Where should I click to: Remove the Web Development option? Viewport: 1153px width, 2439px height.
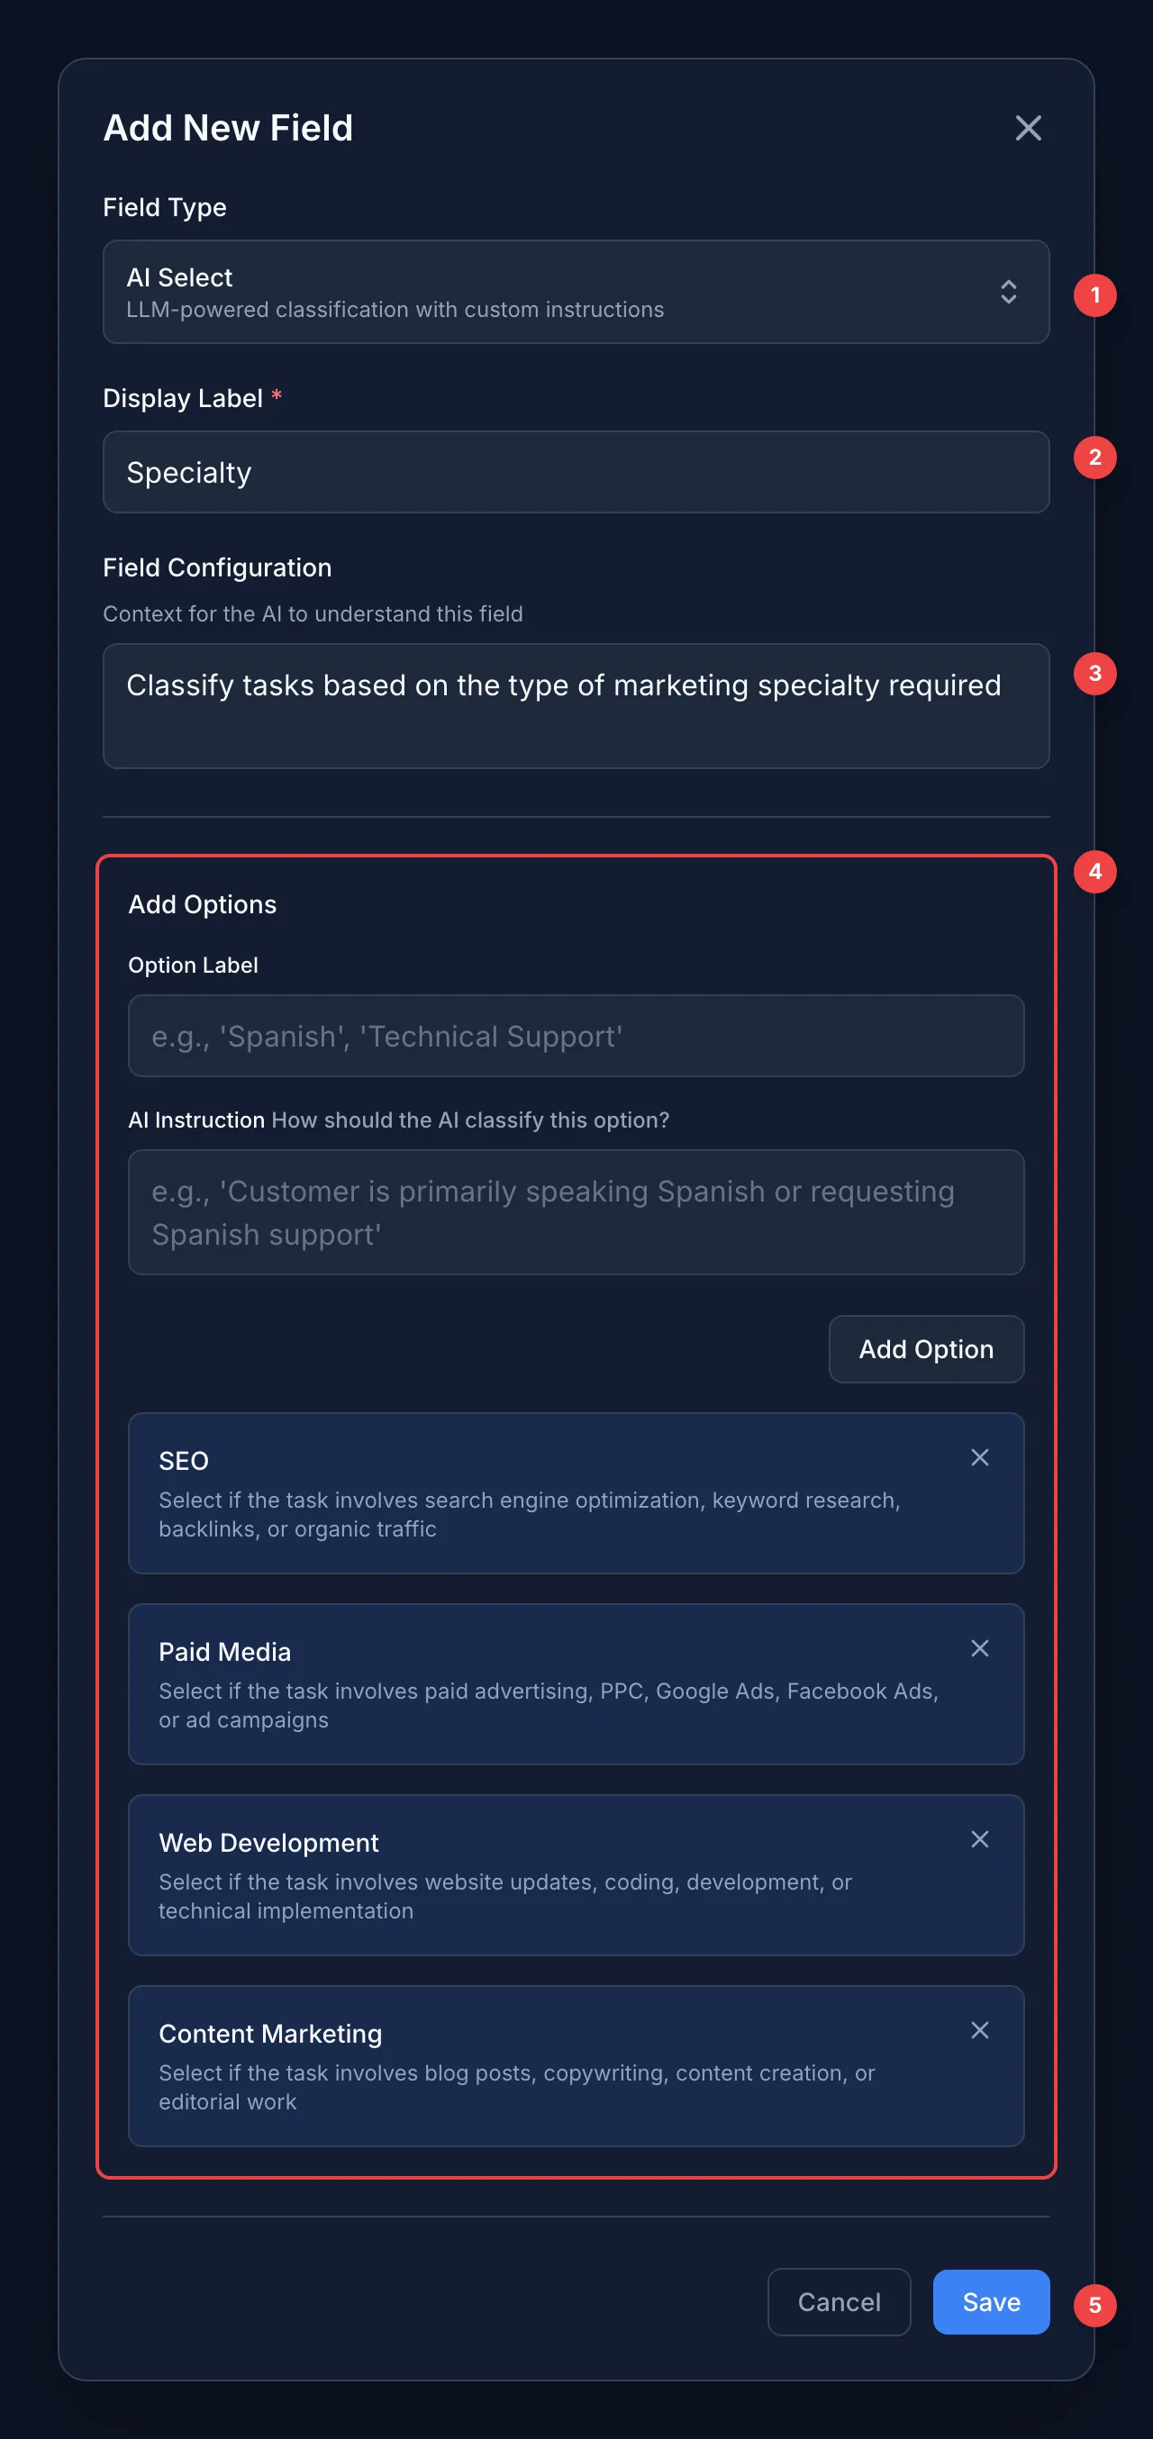pos(980,1840)
